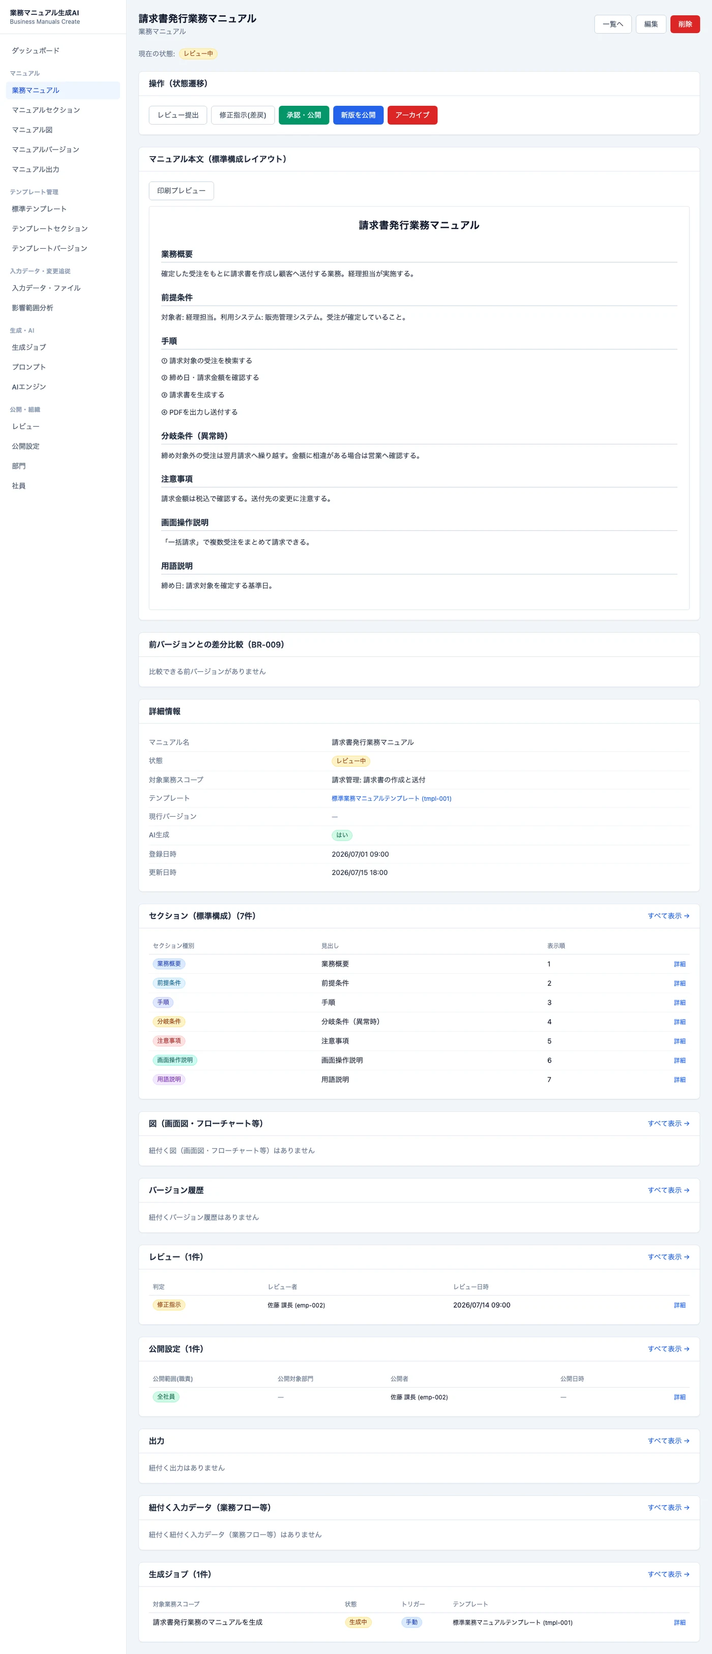Click すべて表示 in 図 panel
Screen dimensions: 712x1654
click(x=668, y=1123)
